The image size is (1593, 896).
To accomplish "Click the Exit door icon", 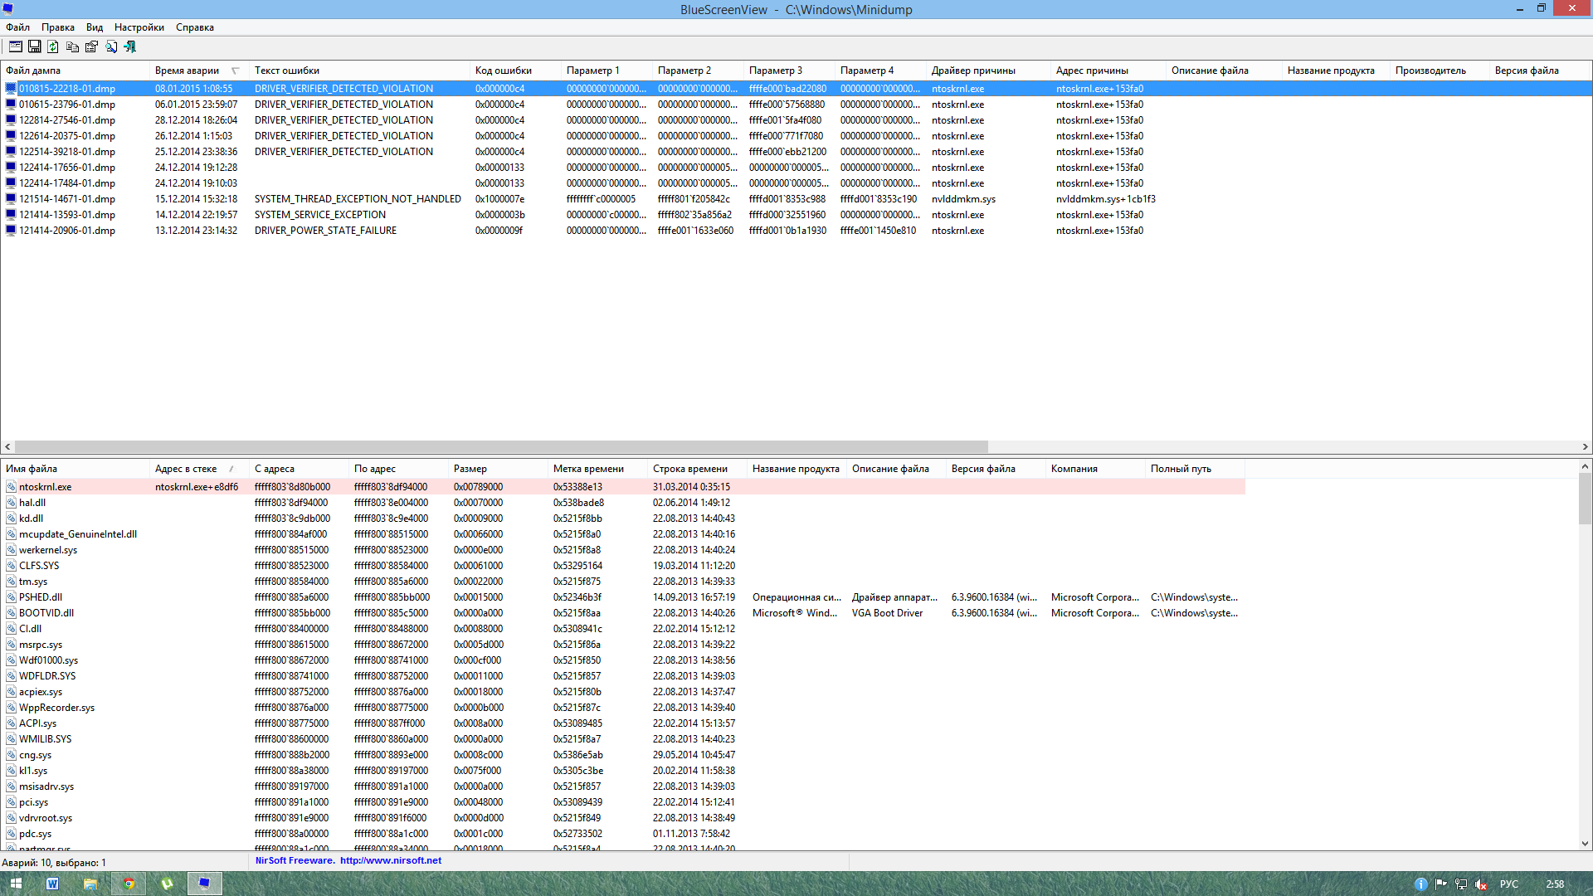I will click(130, 47).
